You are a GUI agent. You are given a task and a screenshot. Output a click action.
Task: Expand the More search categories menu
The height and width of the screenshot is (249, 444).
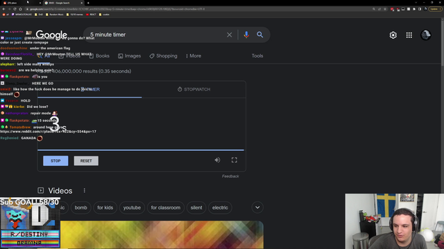point(194,56)
